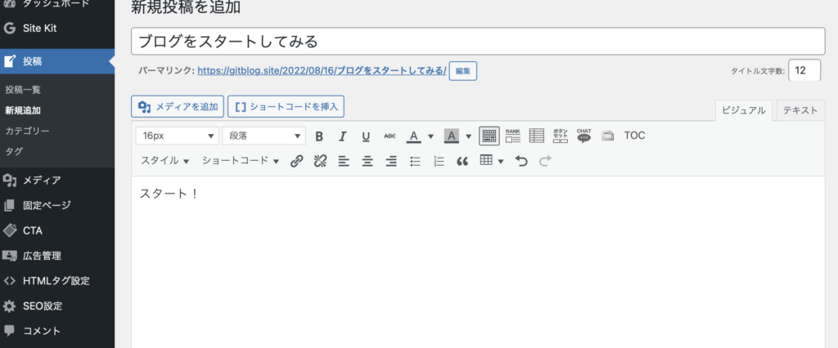
Task: Apply italic formatting to text
Action: 343,136
